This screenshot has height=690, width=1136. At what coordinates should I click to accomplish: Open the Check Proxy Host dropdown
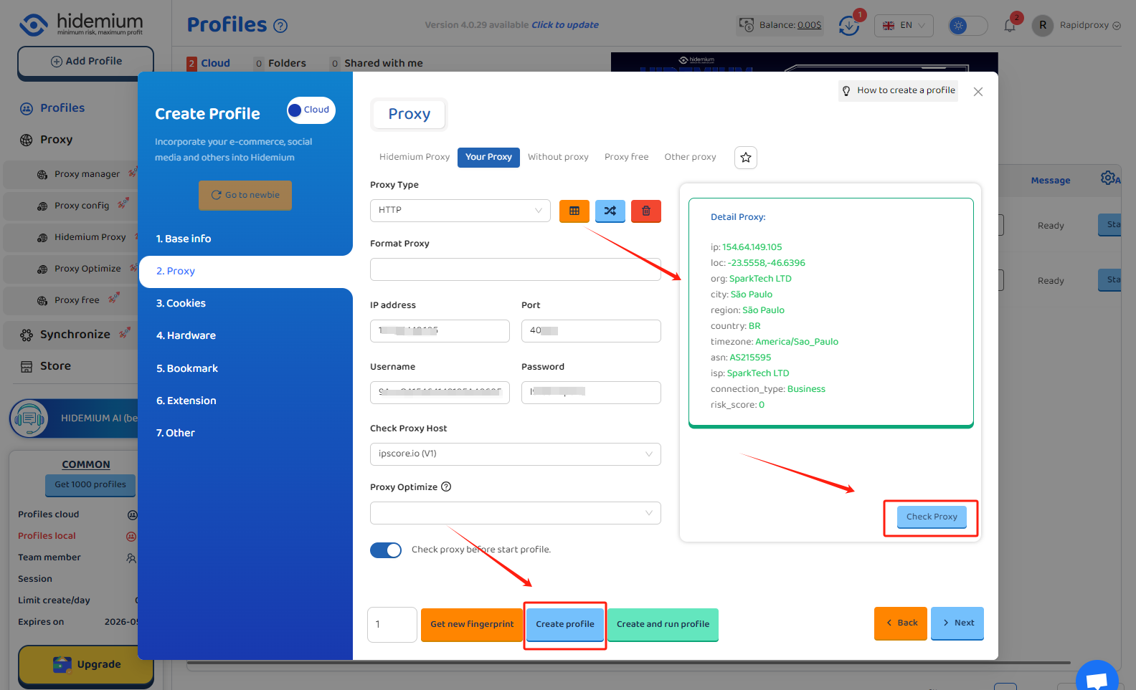pyautogui.click(x=516, y=454)
